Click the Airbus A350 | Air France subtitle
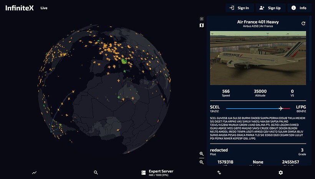 [x=258, y=26]
